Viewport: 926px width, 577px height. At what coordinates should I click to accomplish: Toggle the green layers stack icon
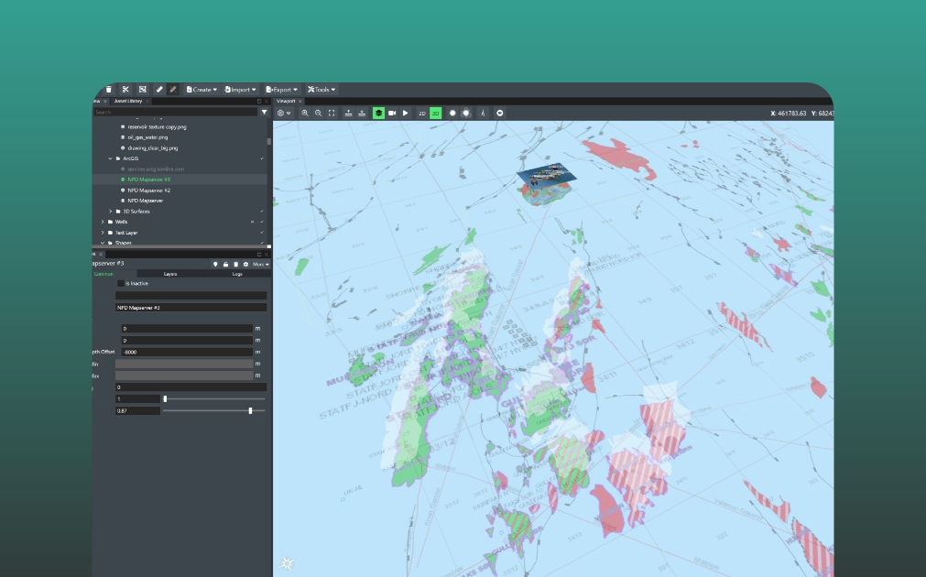pyautogui.click(x=378, y=113)
